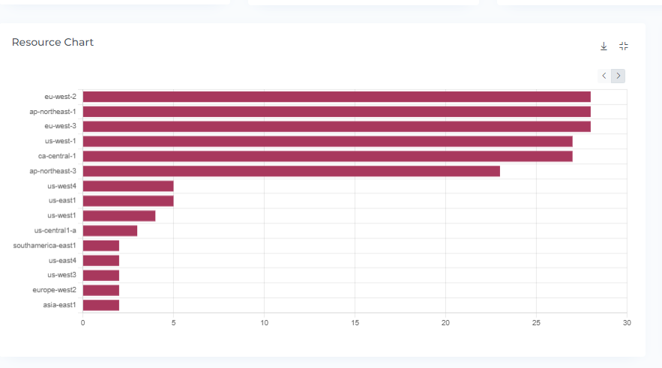Click the us-west3 axis label
Viewport: 662px width, 368px height.
coord(62,275)
